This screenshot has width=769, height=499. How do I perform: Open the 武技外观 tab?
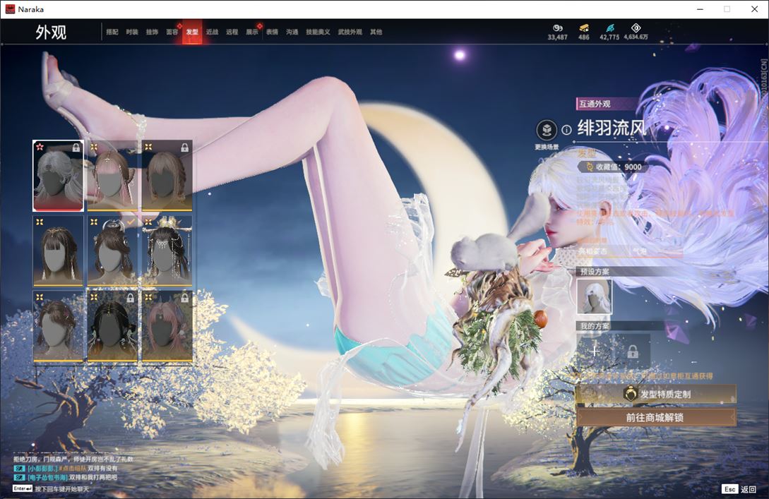point(350,32)
